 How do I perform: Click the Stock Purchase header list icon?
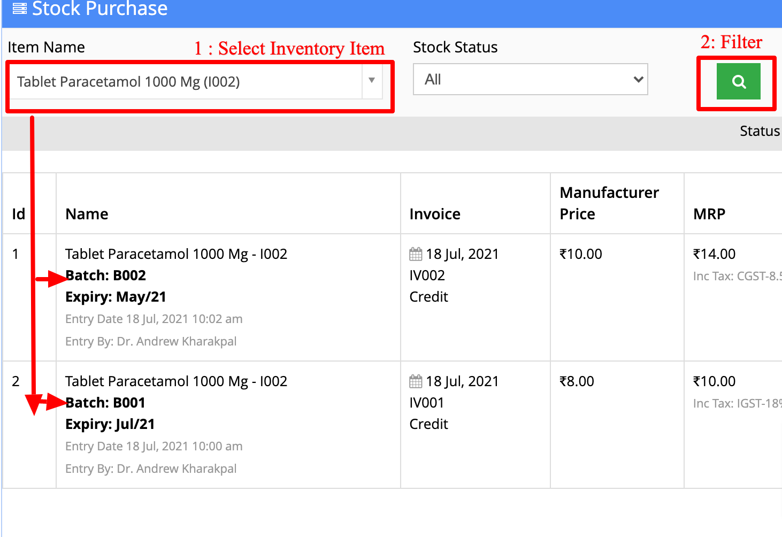20,9
